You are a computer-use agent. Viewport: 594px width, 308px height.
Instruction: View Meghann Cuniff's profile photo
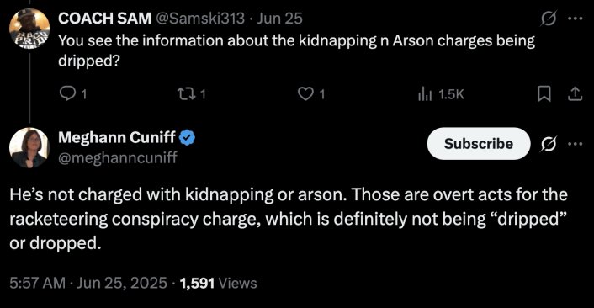tap(29, 148)
